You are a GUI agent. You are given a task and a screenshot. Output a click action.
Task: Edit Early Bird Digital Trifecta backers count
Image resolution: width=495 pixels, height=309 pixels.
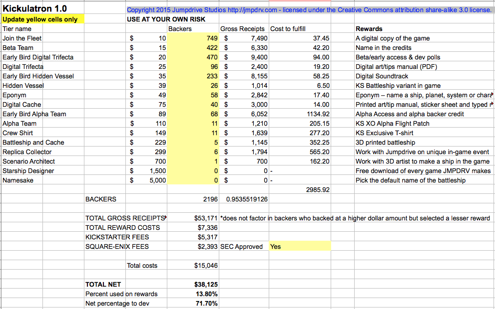(x=193, y=57)
